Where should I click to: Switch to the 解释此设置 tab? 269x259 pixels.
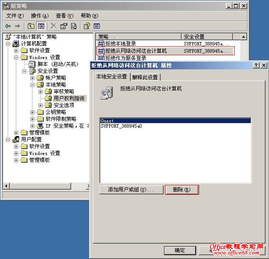click(x=145, y=77)
